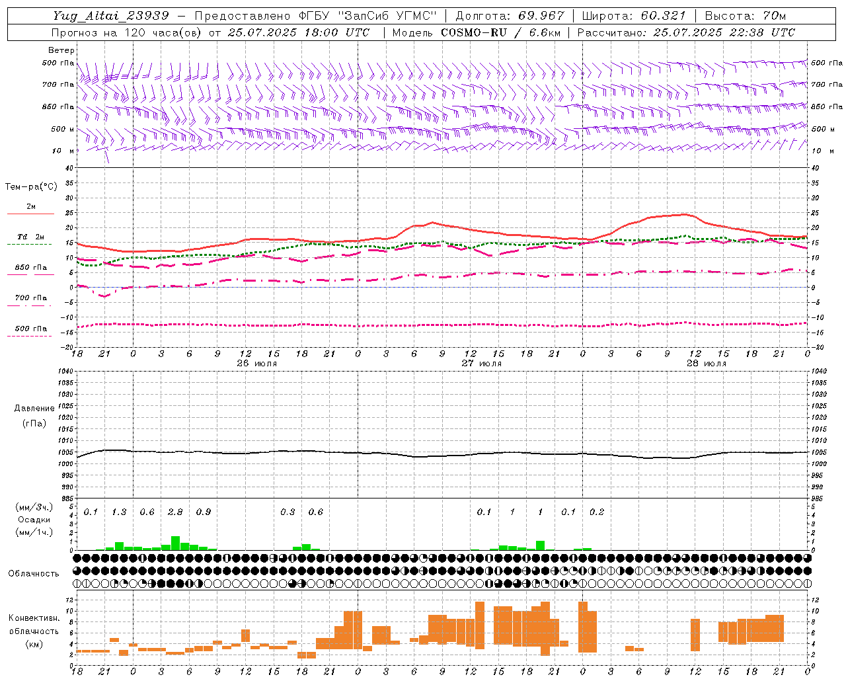
Task: Click the elevation text Высота: 70м
Action: (x=746, y=16)
